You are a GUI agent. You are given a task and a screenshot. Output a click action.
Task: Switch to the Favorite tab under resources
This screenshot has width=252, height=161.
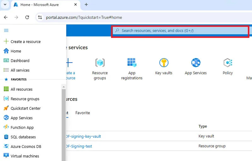pyautogui.click(x=83, y=113)
